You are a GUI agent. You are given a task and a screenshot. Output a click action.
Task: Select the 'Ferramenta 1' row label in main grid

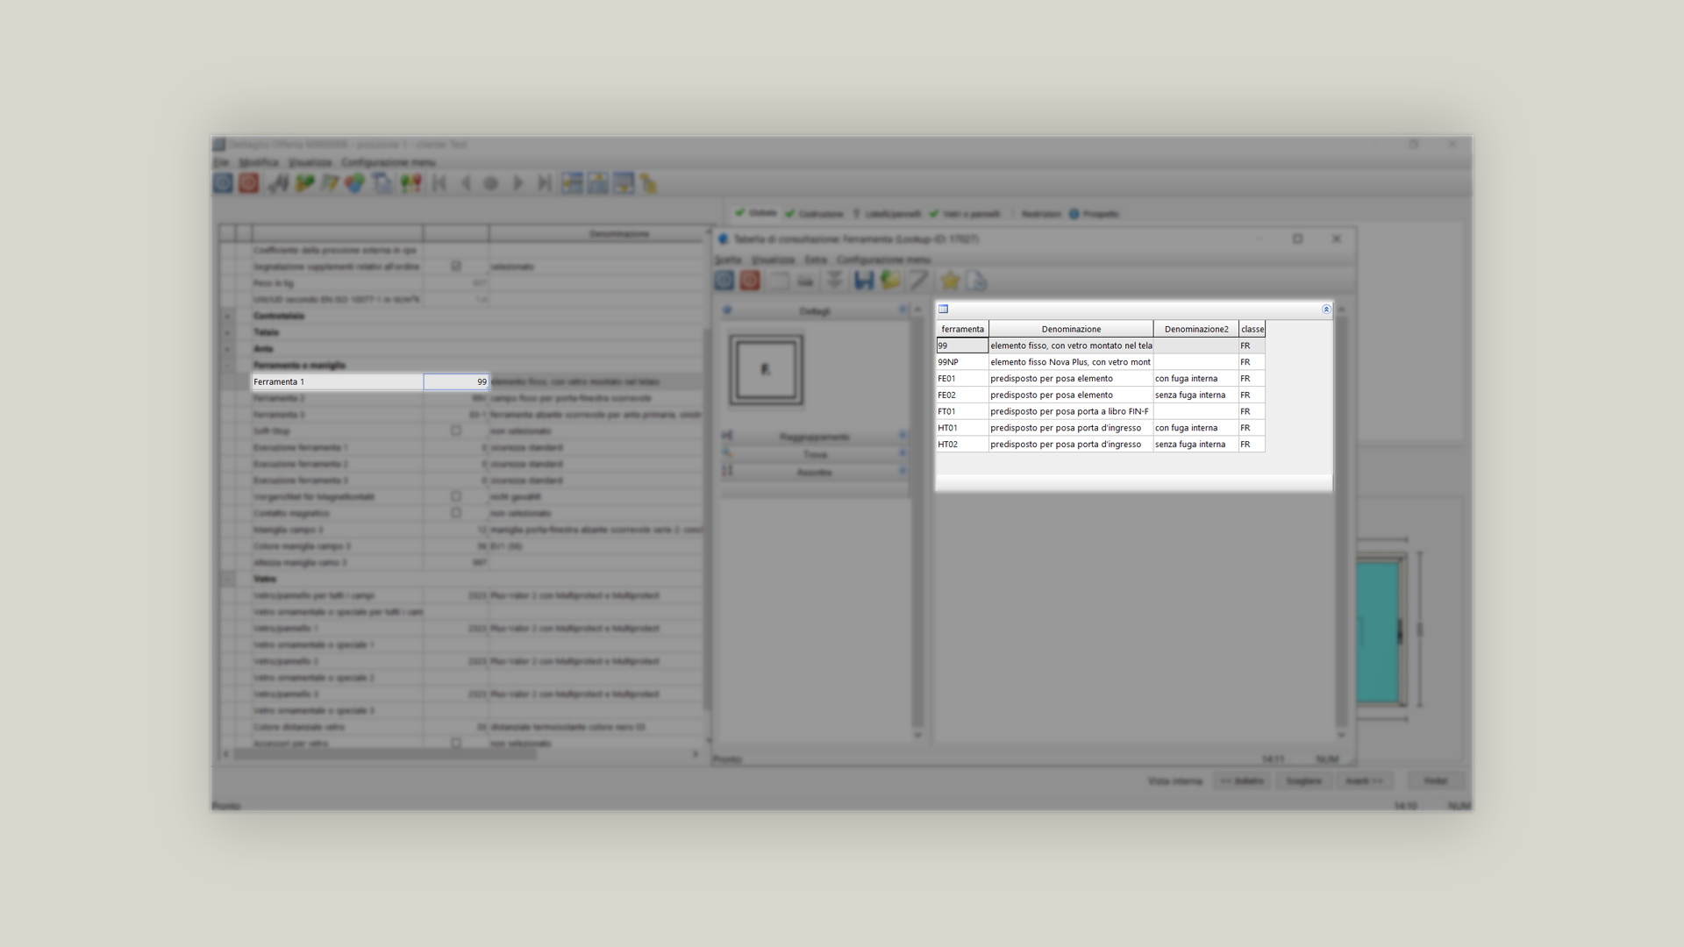click(338, 381)
